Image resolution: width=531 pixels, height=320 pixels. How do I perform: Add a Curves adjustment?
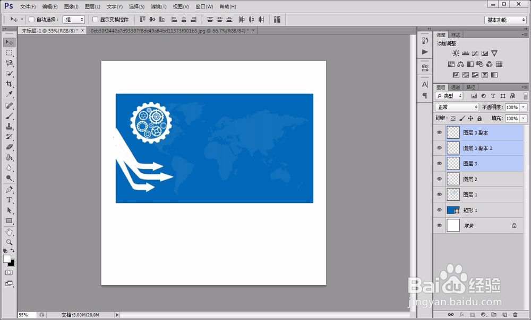point(475,53)
